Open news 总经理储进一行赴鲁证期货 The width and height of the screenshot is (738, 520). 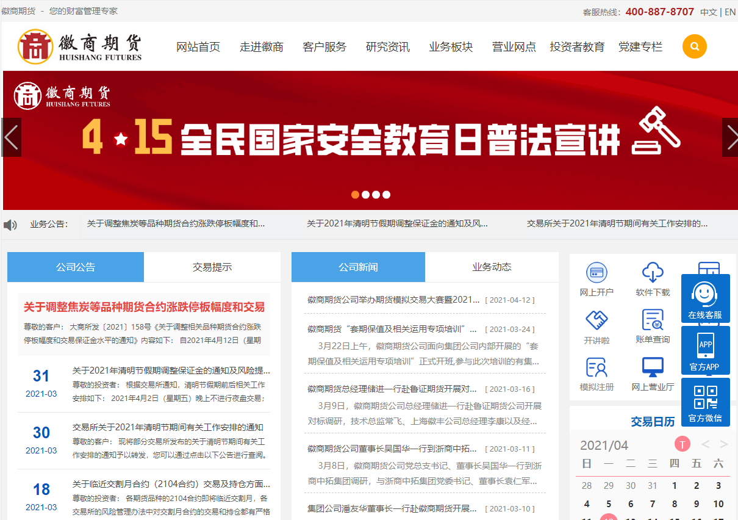(x=392, y=389)
